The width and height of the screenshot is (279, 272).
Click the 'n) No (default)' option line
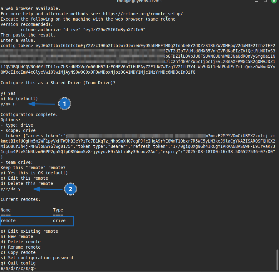[x=19, y=99]
